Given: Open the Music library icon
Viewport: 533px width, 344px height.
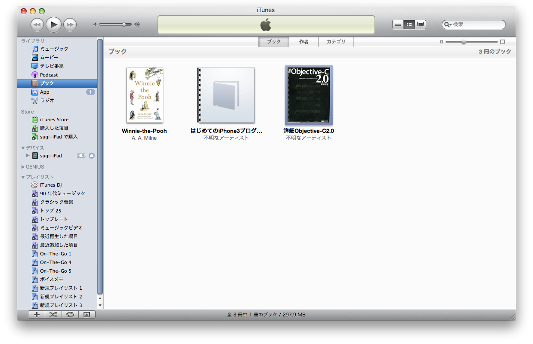Looking at the screenshot, I should pyautogui.click(x=35, y=49).
